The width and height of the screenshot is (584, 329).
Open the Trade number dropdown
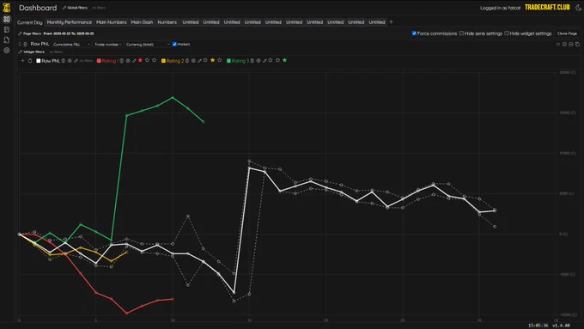pyautogui.click(x=108, y=45)
